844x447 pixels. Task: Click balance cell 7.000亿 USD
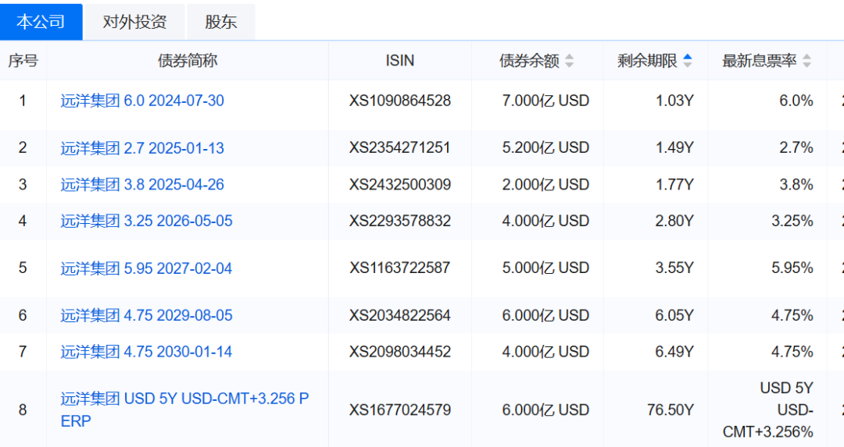pyautogui.click(x=545, y=101)
